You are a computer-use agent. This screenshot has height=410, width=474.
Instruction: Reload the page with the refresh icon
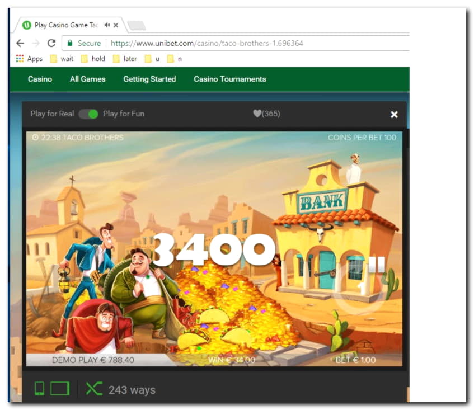51,43
